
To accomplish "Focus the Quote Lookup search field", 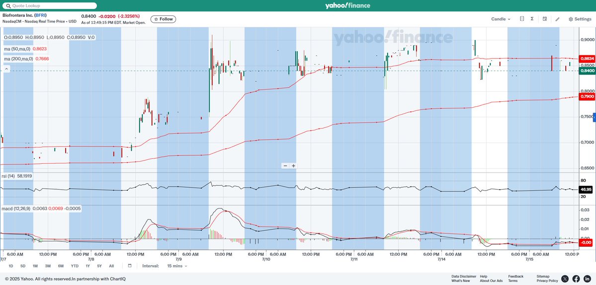I will 50,5.
